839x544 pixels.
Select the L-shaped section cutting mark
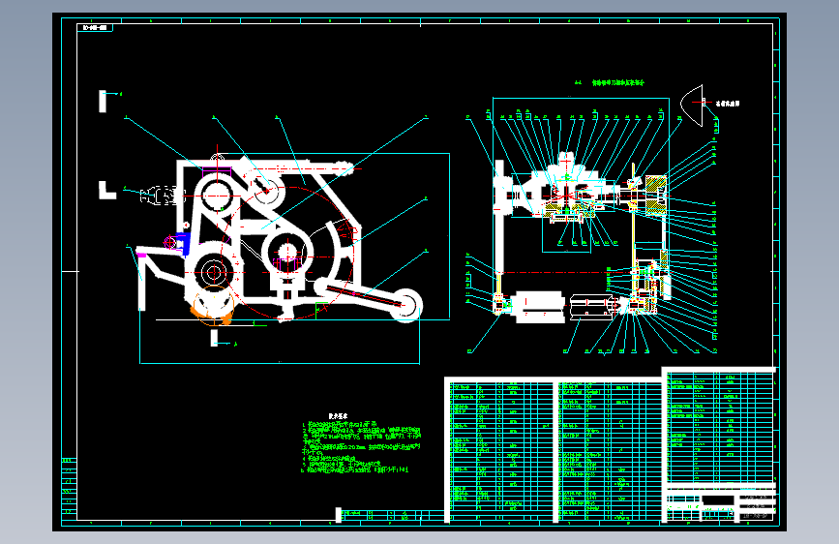point(107,190)
